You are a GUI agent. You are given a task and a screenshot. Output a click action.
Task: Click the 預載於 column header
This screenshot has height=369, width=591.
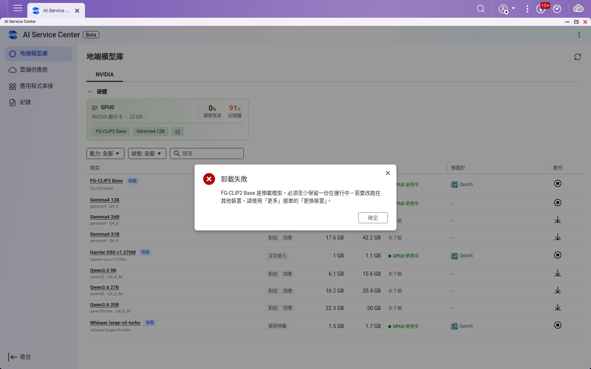point(458,168)
